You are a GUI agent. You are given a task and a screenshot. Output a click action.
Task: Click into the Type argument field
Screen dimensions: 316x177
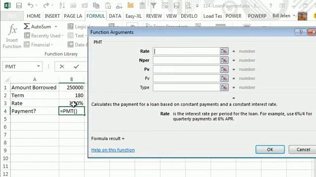pyautogui.click(x=186, y=88)
